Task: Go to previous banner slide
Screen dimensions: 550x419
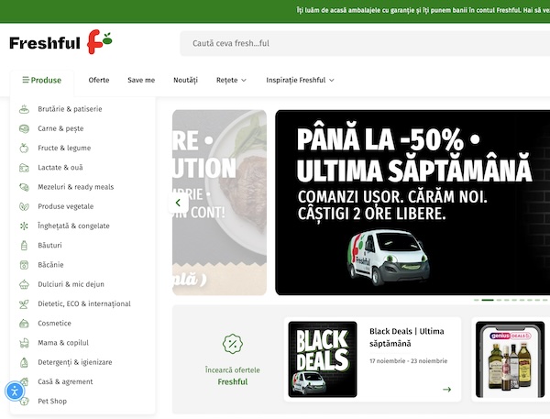Action: [179, 203]
